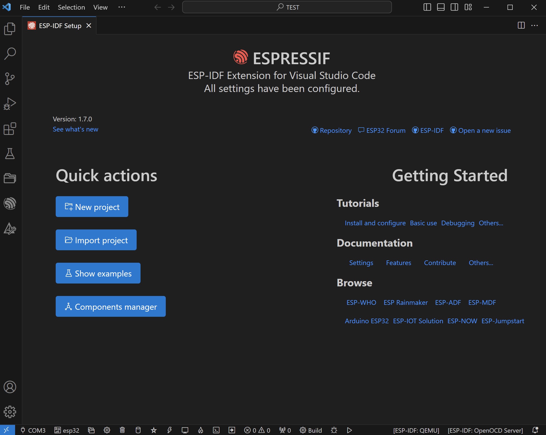Open the Espressif ESP-IDF Explorer view
The height and width of the screenshot is (435, 546).
[10, 203]
